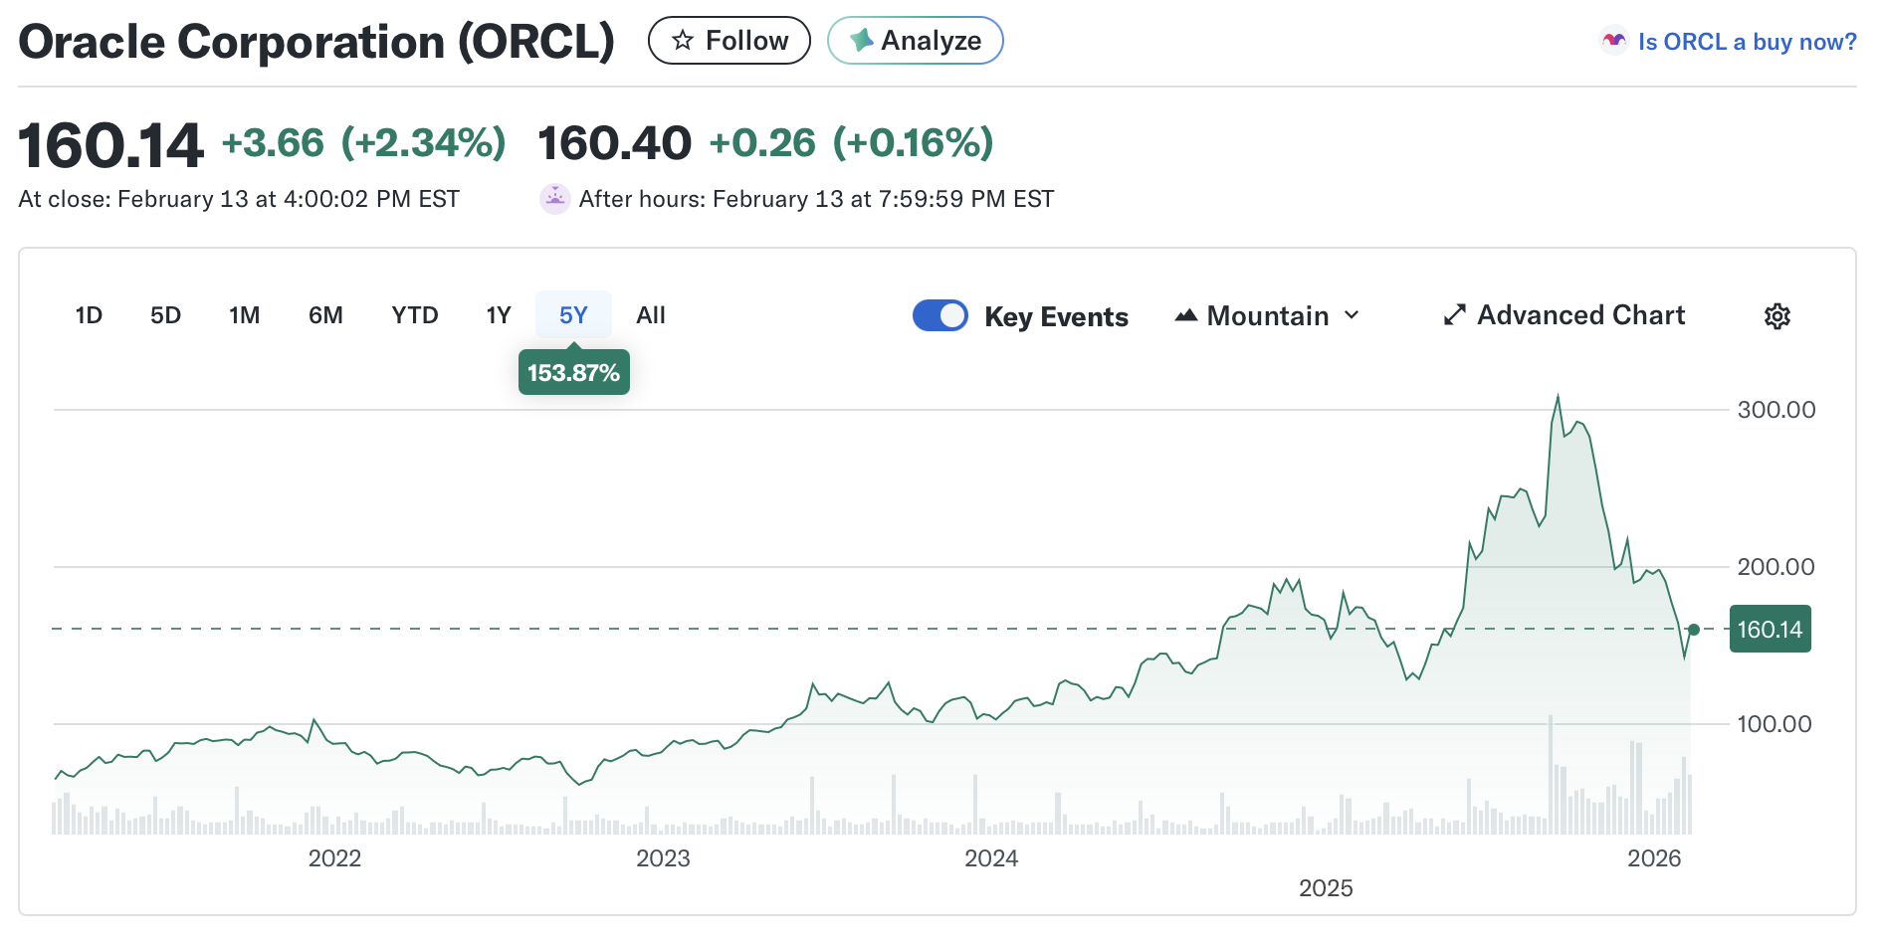Open the 'Is ORCL a buy now?' link
The image size is (1877, 941).
pos(1747,42)
